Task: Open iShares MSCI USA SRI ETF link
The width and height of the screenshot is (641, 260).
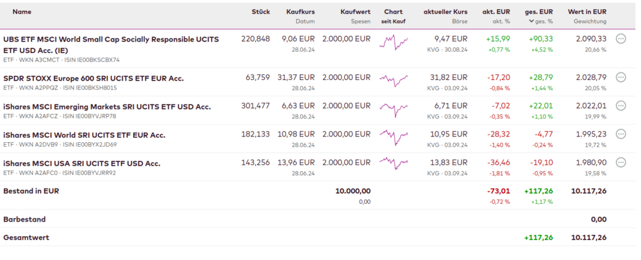Action: click(x=81, y=163)
